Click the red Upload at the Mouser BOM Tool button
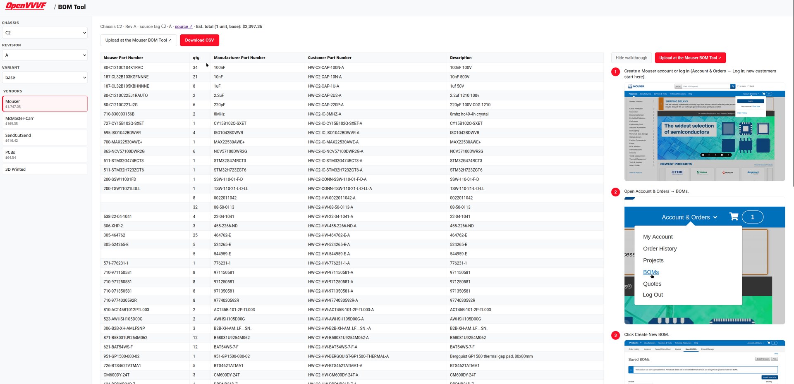 tap(690, 58)
